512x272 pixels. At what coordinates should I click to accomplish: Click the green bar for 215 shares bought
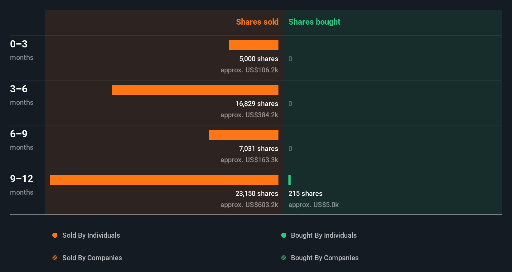[289, 180]
